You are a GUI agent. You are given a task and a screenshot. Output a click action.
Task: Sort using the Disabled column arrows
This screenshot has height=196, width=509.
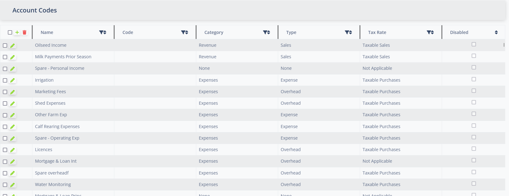click(x=496, y=32)
